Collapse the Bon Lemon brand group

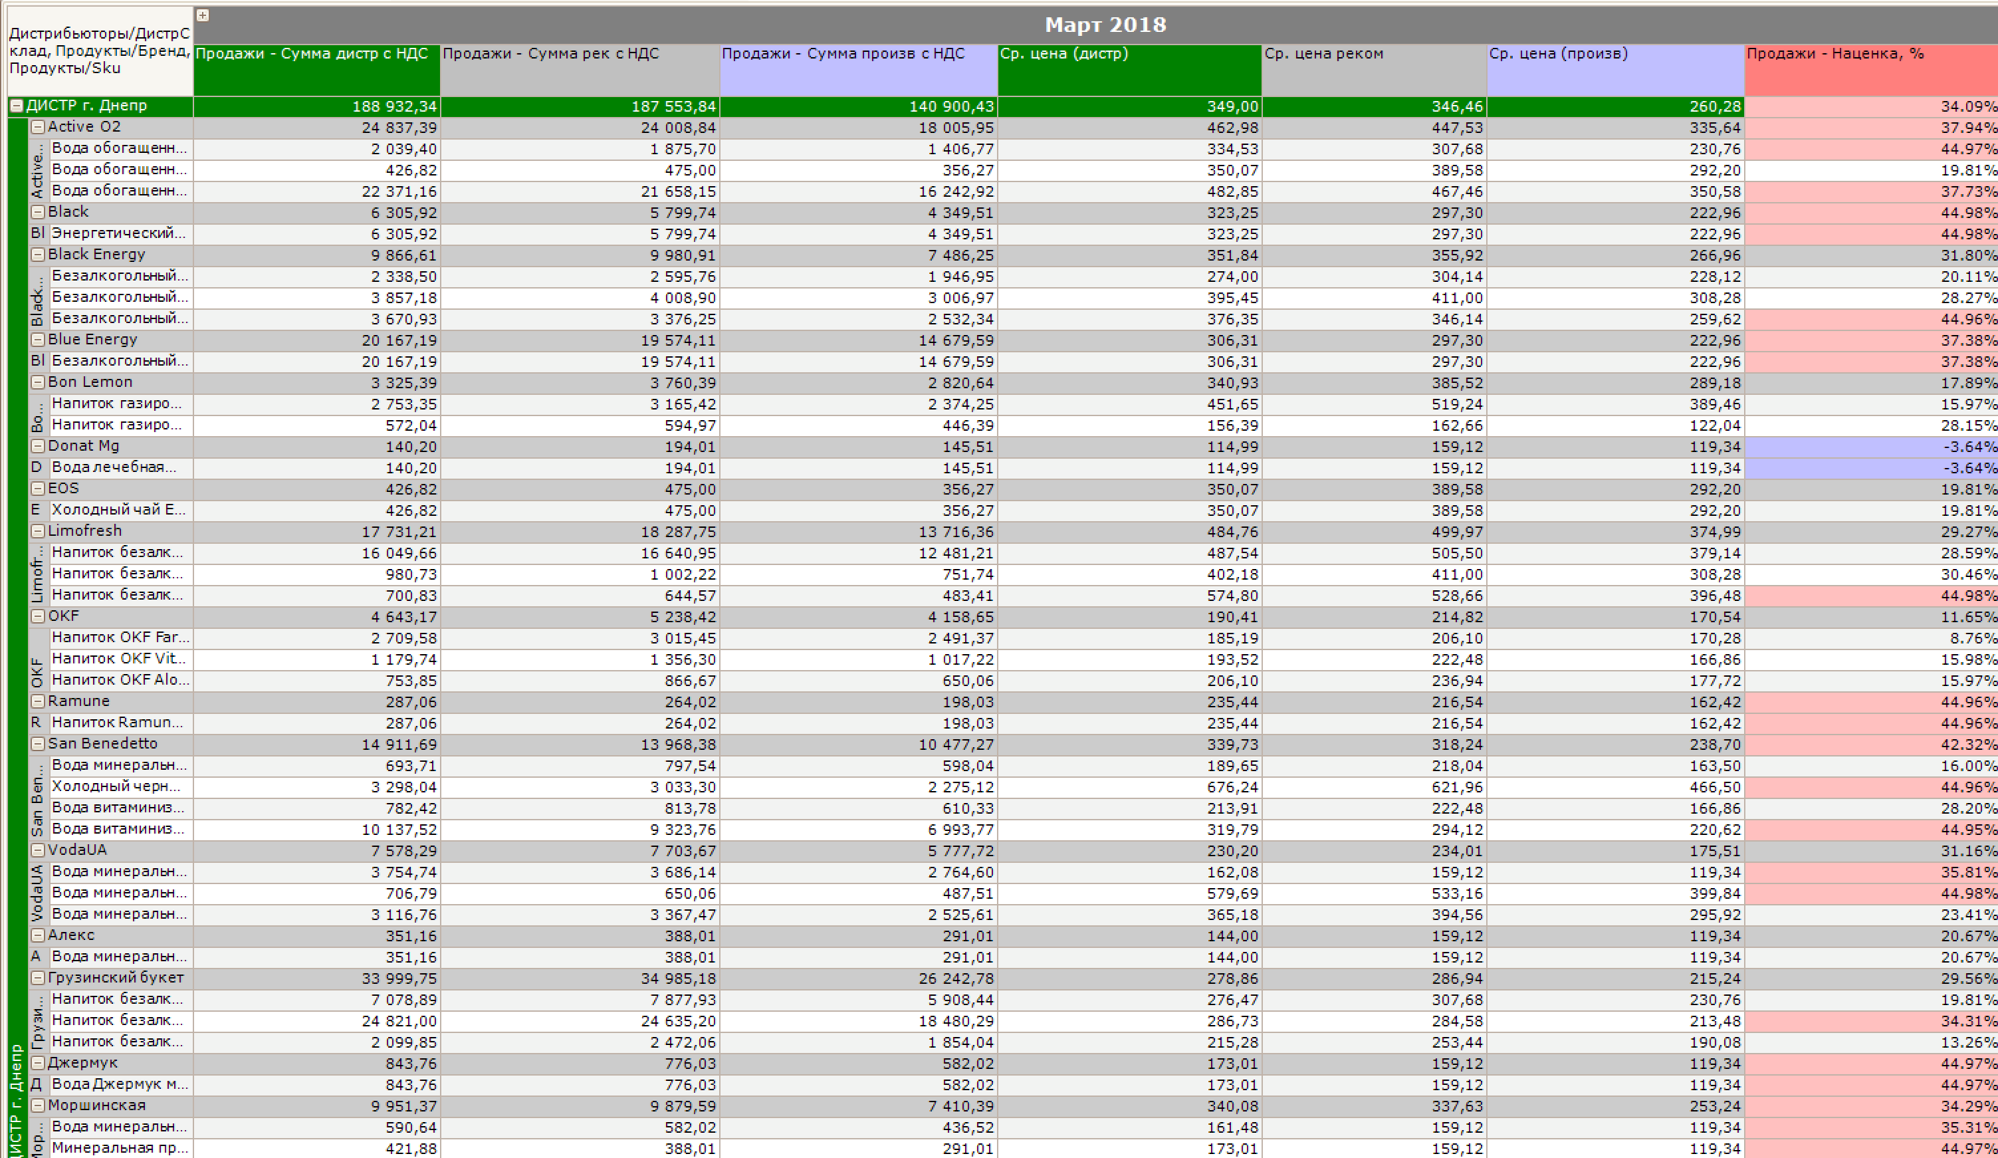click(37, 382)
